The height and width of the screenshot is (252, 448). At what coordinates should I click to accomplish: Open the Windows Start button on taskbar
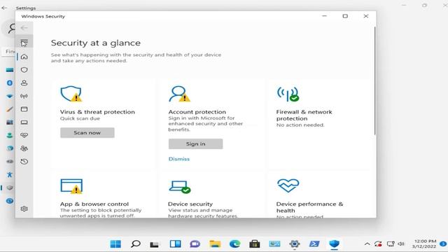tap(115, 244)
